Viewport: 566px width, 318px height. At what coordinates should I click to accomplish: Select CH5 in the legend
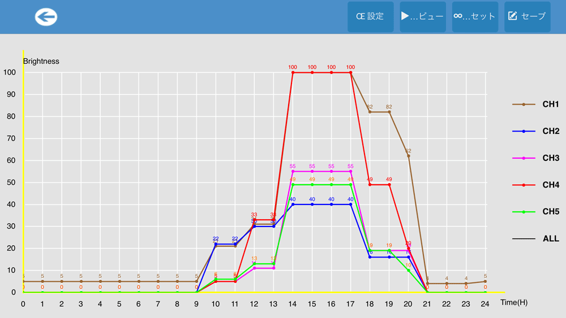click(535, 212)
